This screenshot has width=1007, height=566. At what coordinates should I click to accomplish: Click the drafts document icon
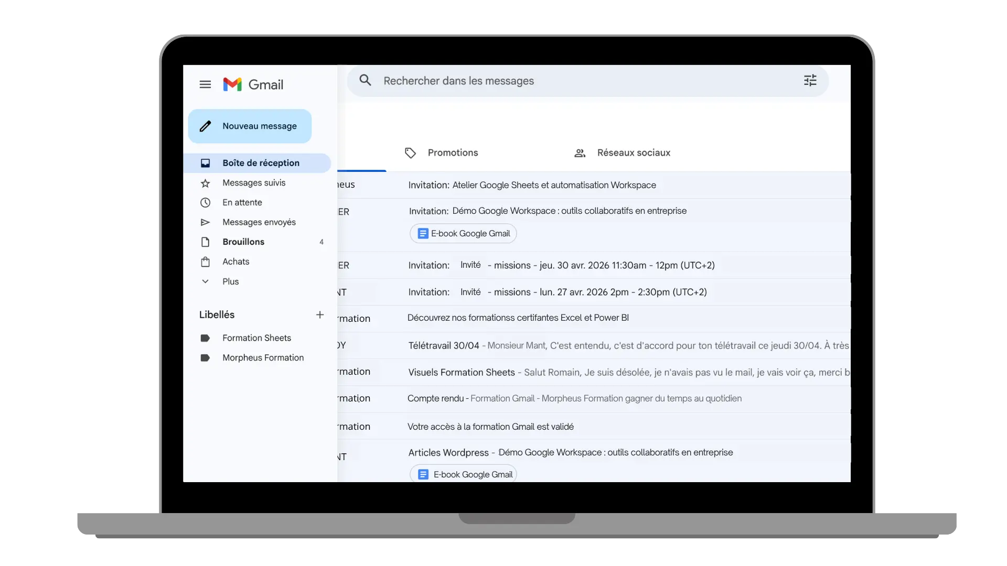click(205, 242)
